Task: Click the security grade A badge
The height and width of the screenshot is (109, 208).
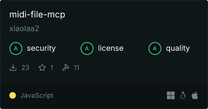Action: 16,48
